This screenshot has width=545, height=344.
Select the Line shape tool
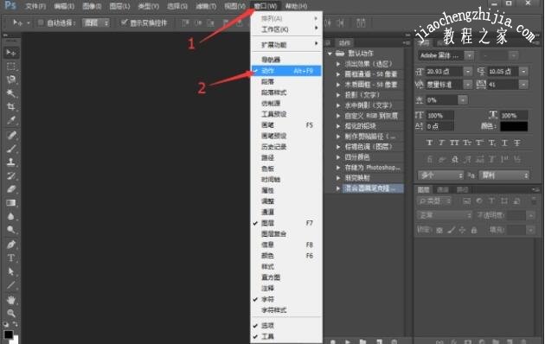11,285
